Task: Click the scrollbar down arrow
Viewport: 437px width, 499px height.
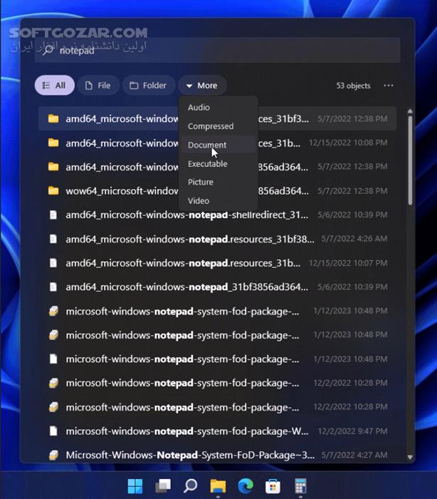Action: (x=410, y=458)
